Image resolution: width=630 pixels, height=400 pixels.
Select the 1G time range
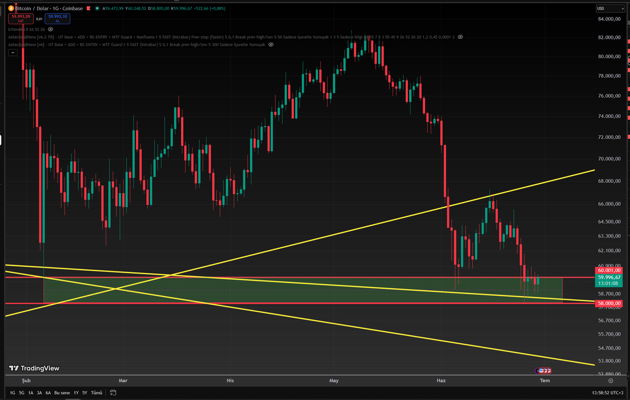click(x=13, y=393)
